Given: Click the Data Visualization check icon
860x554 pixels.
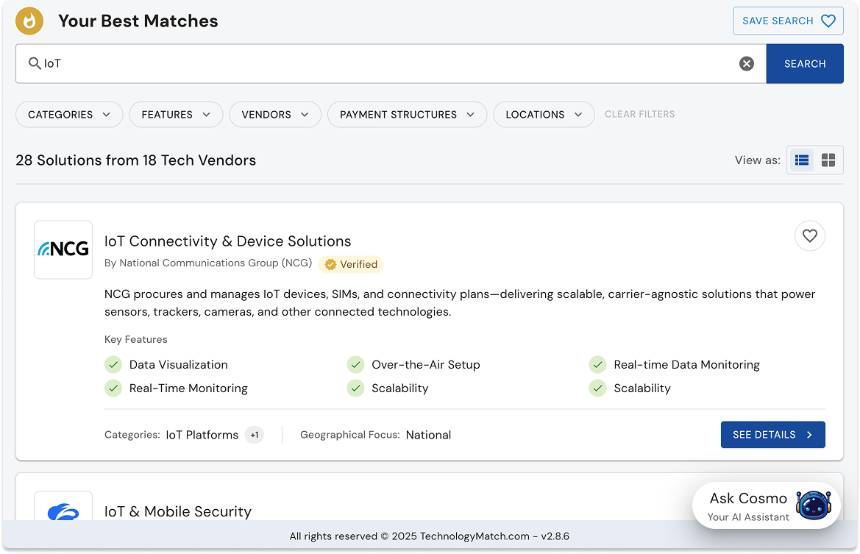Looking at the screenshot, I should 113,365.
